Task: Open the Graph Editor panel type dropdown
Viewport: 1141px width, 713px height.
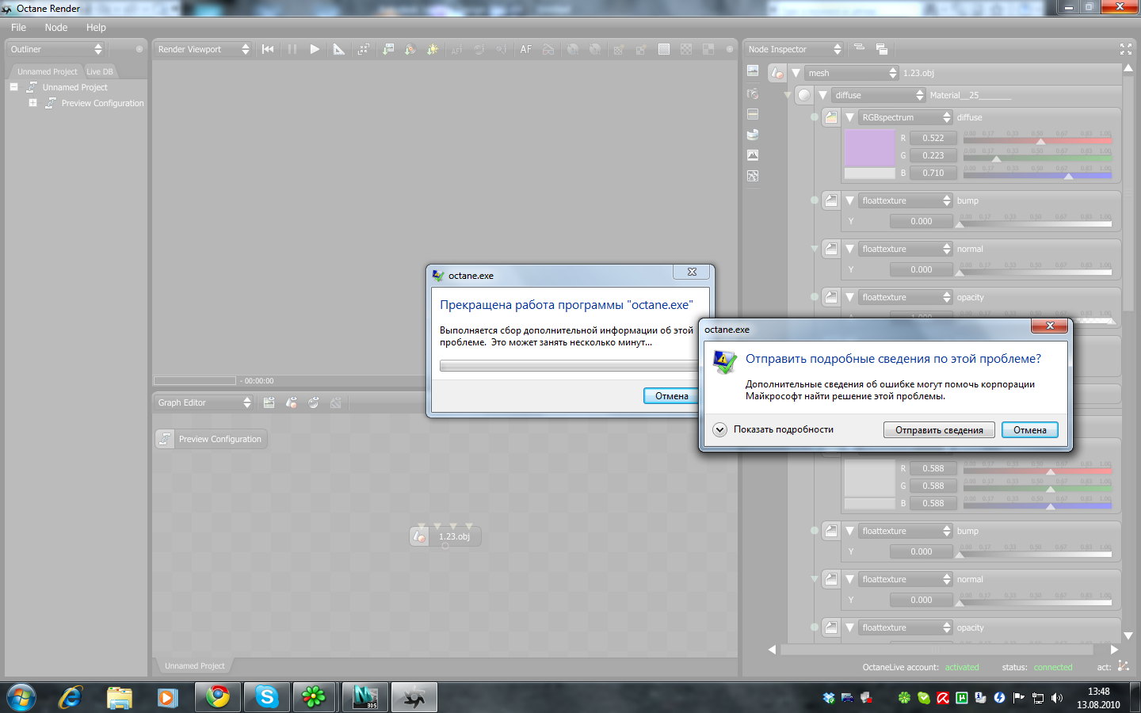Action: coord(204,402)
